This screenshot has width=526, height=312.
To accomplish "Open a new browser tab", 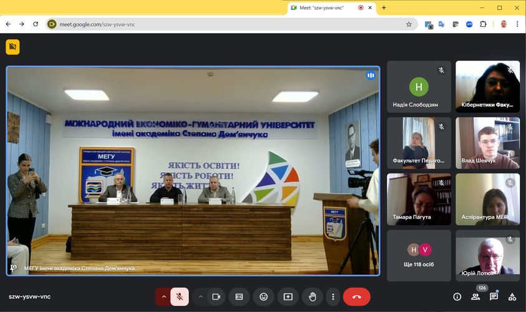I will click(x=384, y=7).
